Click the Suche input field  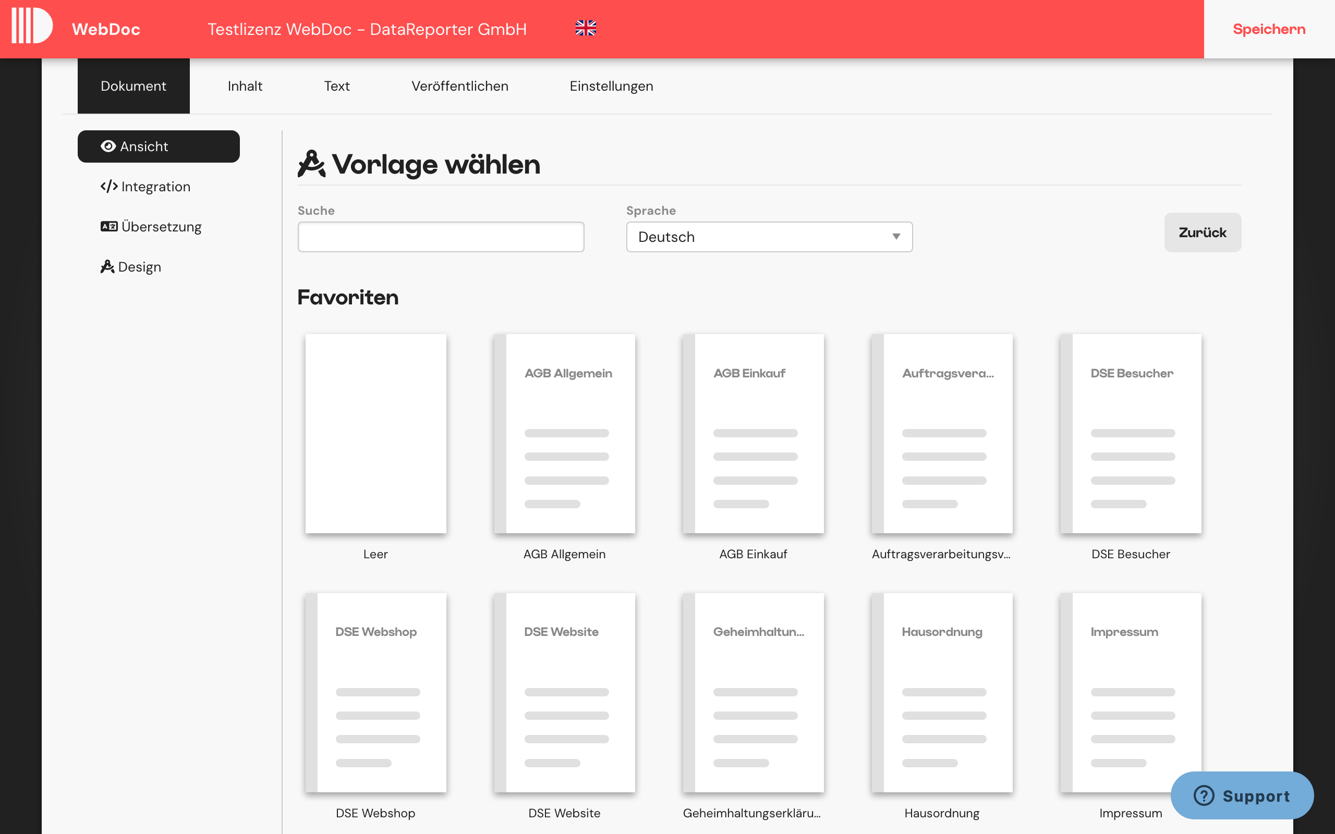point(440,237)
